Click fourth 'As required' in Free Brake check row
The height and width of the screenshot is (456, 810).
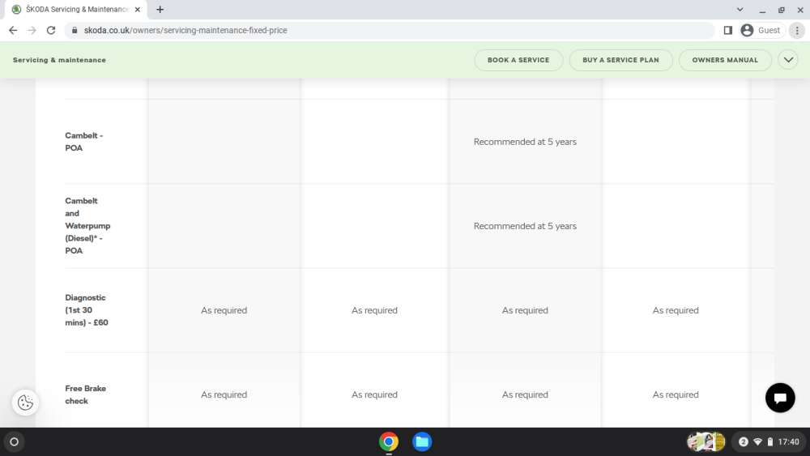point(676,394)
